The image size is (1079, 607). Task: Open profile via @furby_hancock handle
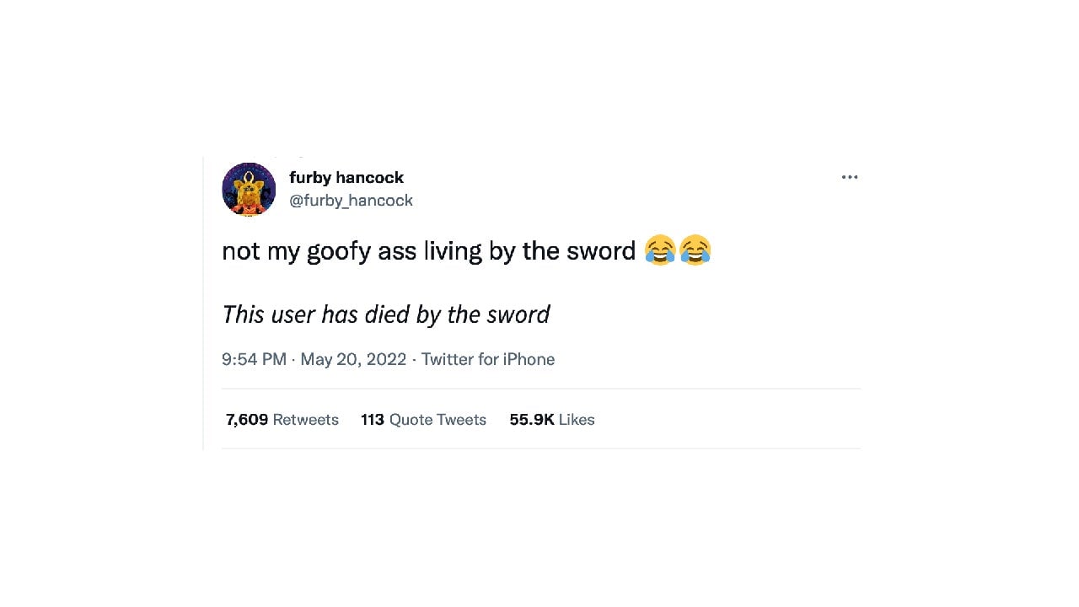(x=351, y=200)
